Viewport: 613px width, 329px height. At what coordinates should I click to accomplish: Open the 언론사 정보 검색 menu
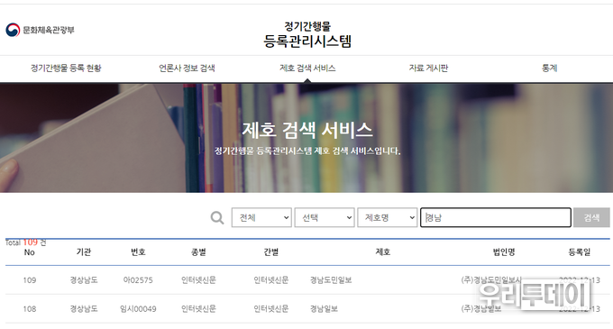(187, 68)
